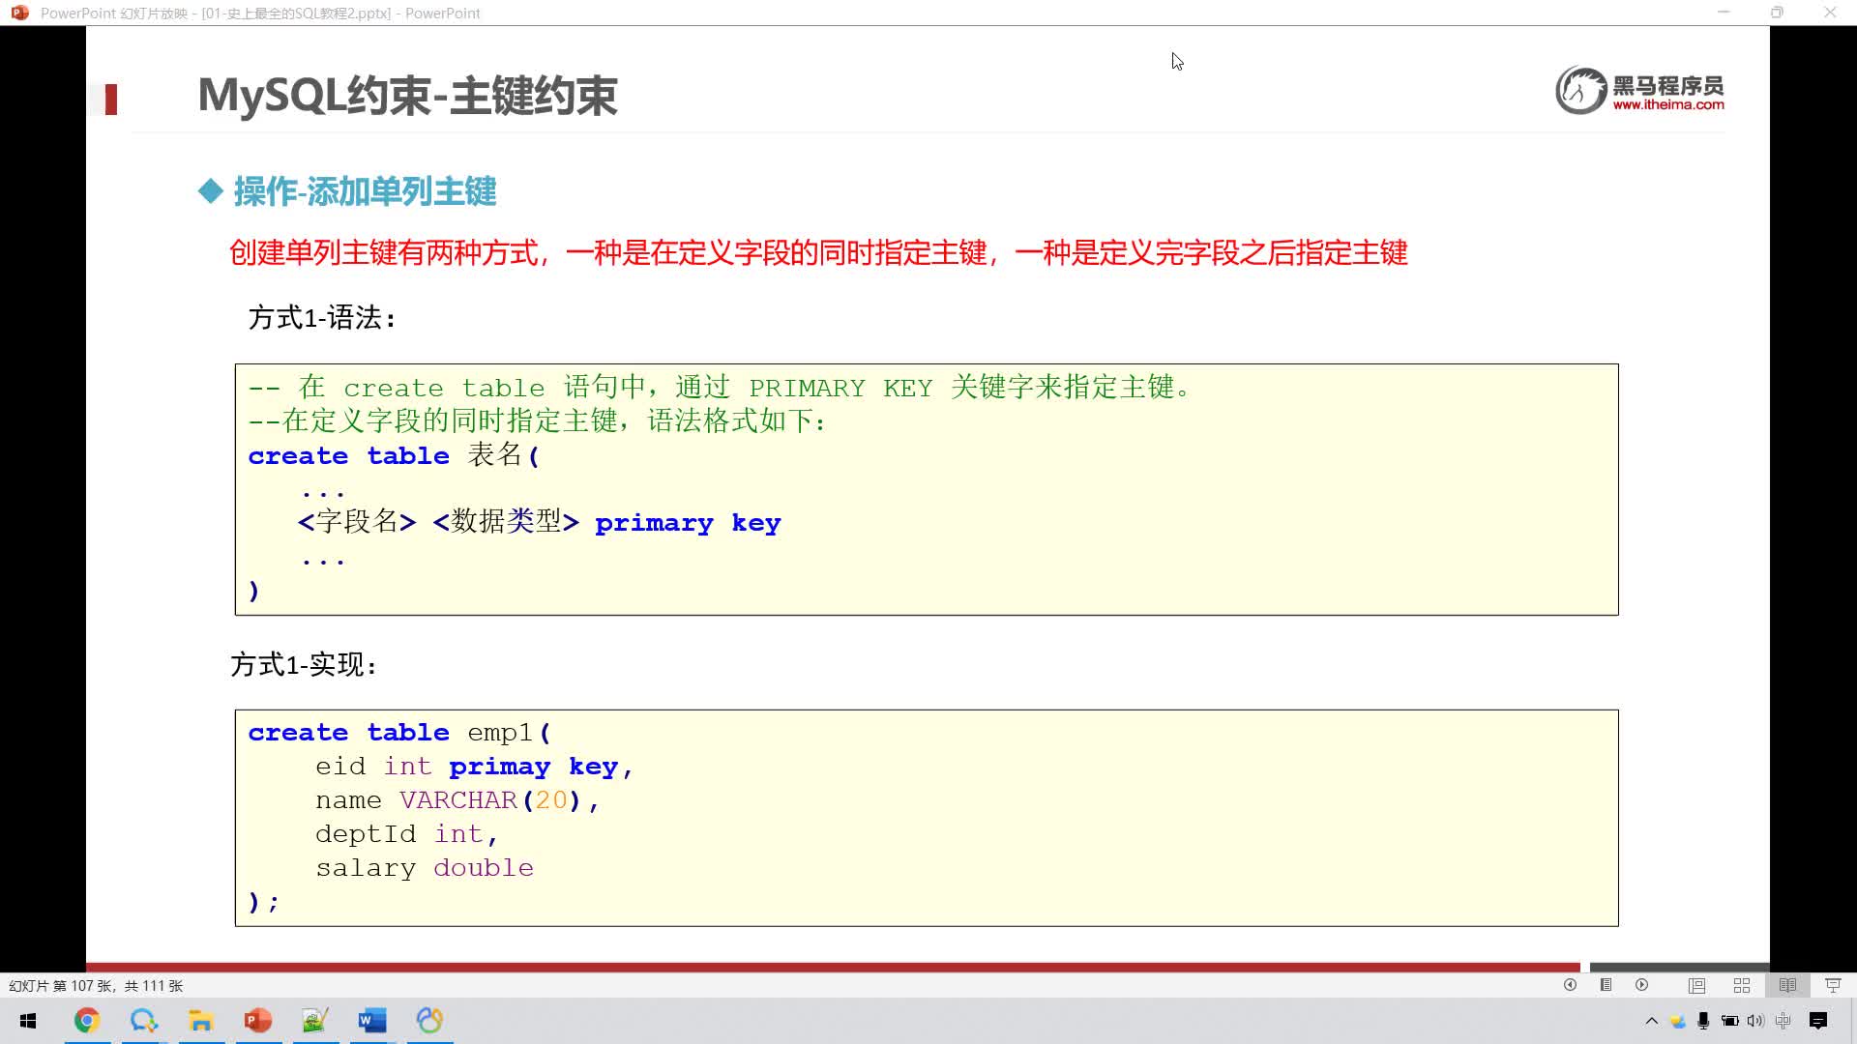1857x1044 pixels.
Task: Click the 'create table 表名(' line
Action: coord(394,455)
